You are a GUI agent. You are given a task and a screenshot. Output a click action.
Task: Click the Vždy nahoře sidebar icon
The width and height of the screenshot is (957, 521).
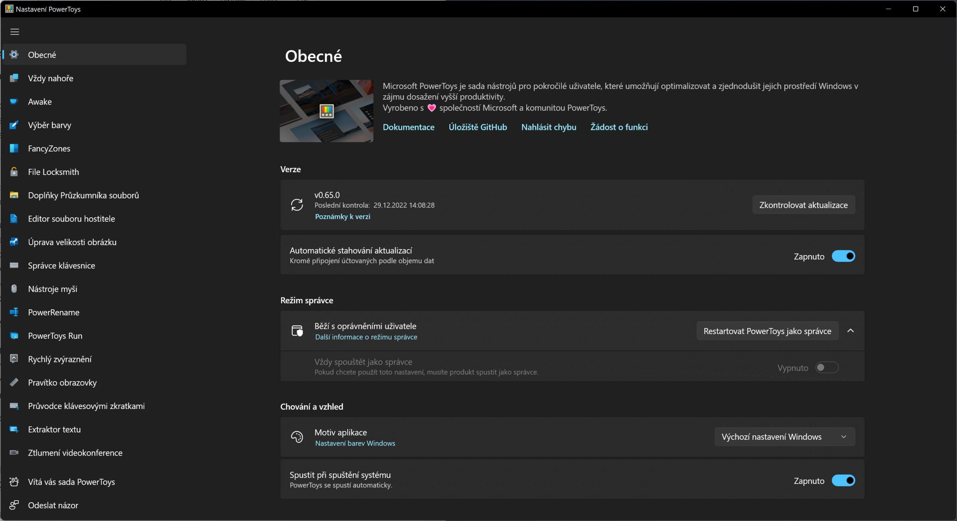point(14,78)
